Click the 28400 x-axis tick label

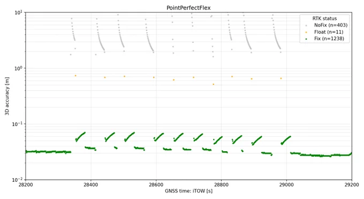coord(90,185)
